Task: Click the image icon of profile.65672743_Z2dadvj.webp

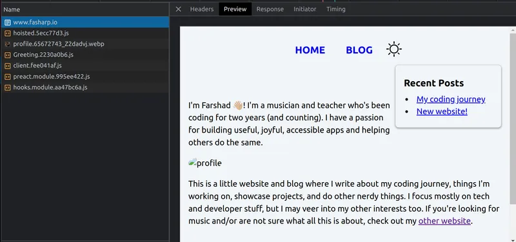Action: click(x=8, y=44)
